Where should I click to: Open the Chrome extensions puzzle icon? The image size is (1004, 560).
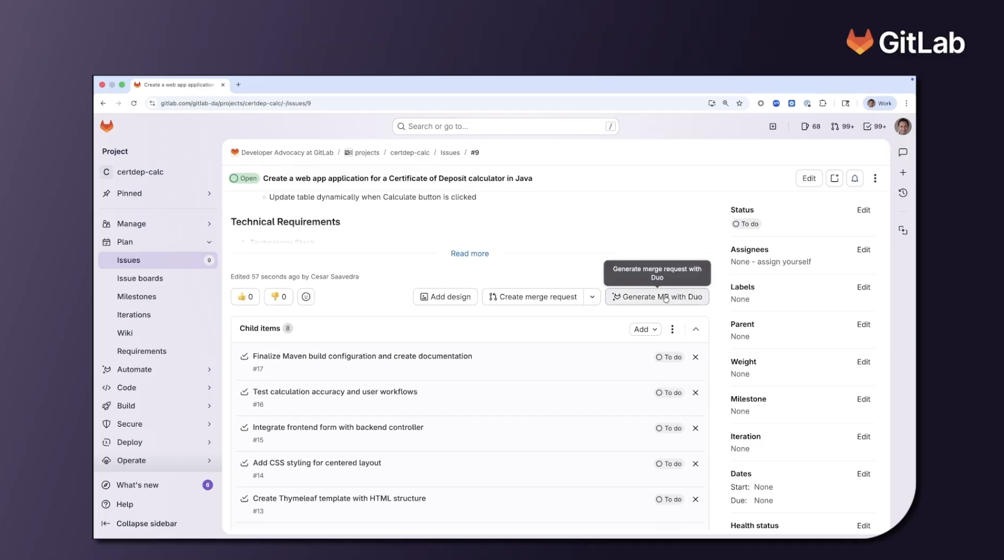pyautogui.click(x=823, y=103)
